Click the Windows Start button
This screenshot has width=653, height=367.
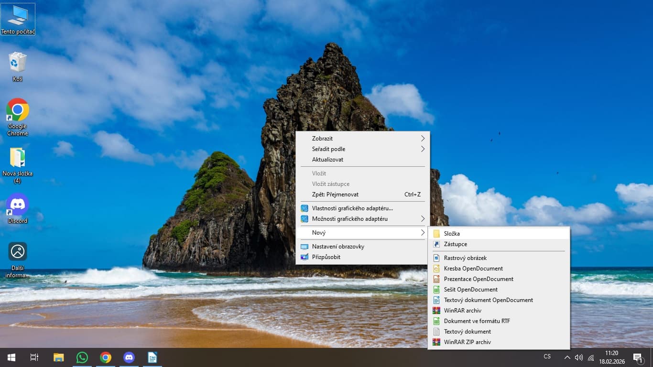point(11,357)
